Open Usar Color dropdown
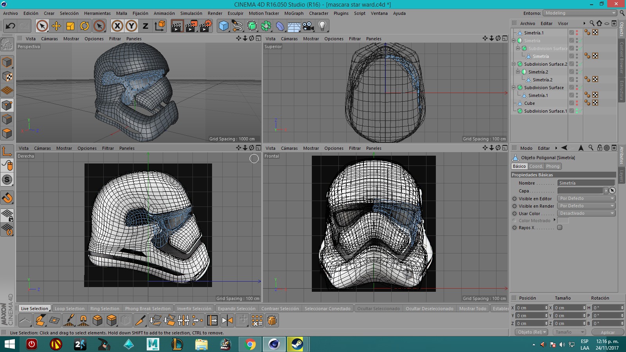 pyautogui.click(x=586, y=213)
